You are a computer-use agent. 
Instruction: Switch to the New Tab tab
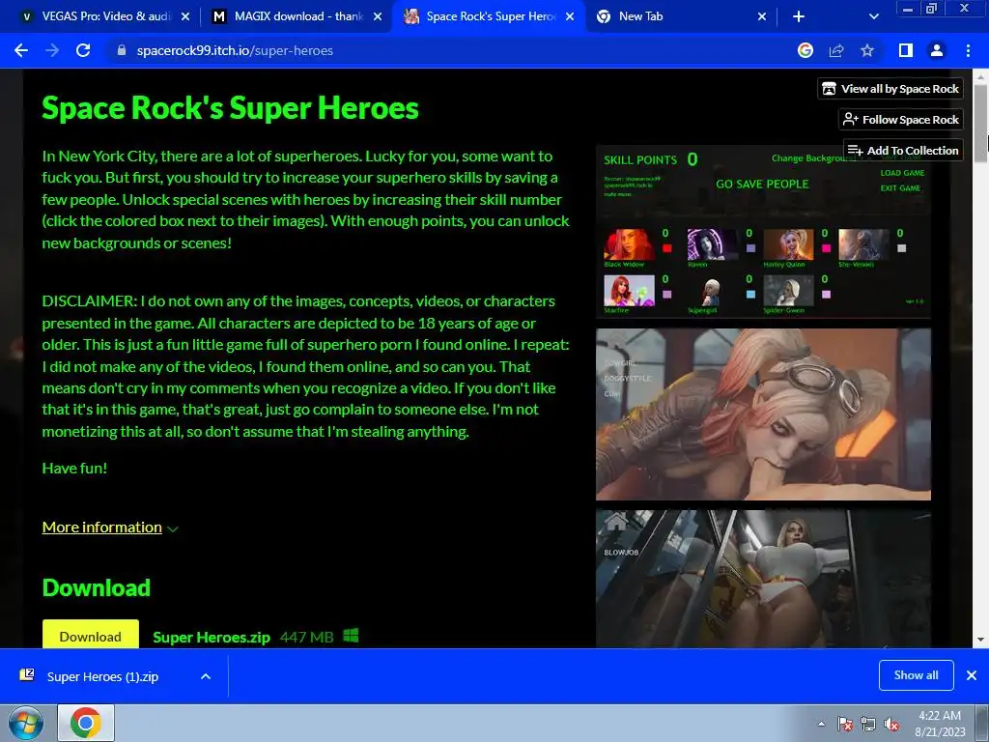[681, 16]
